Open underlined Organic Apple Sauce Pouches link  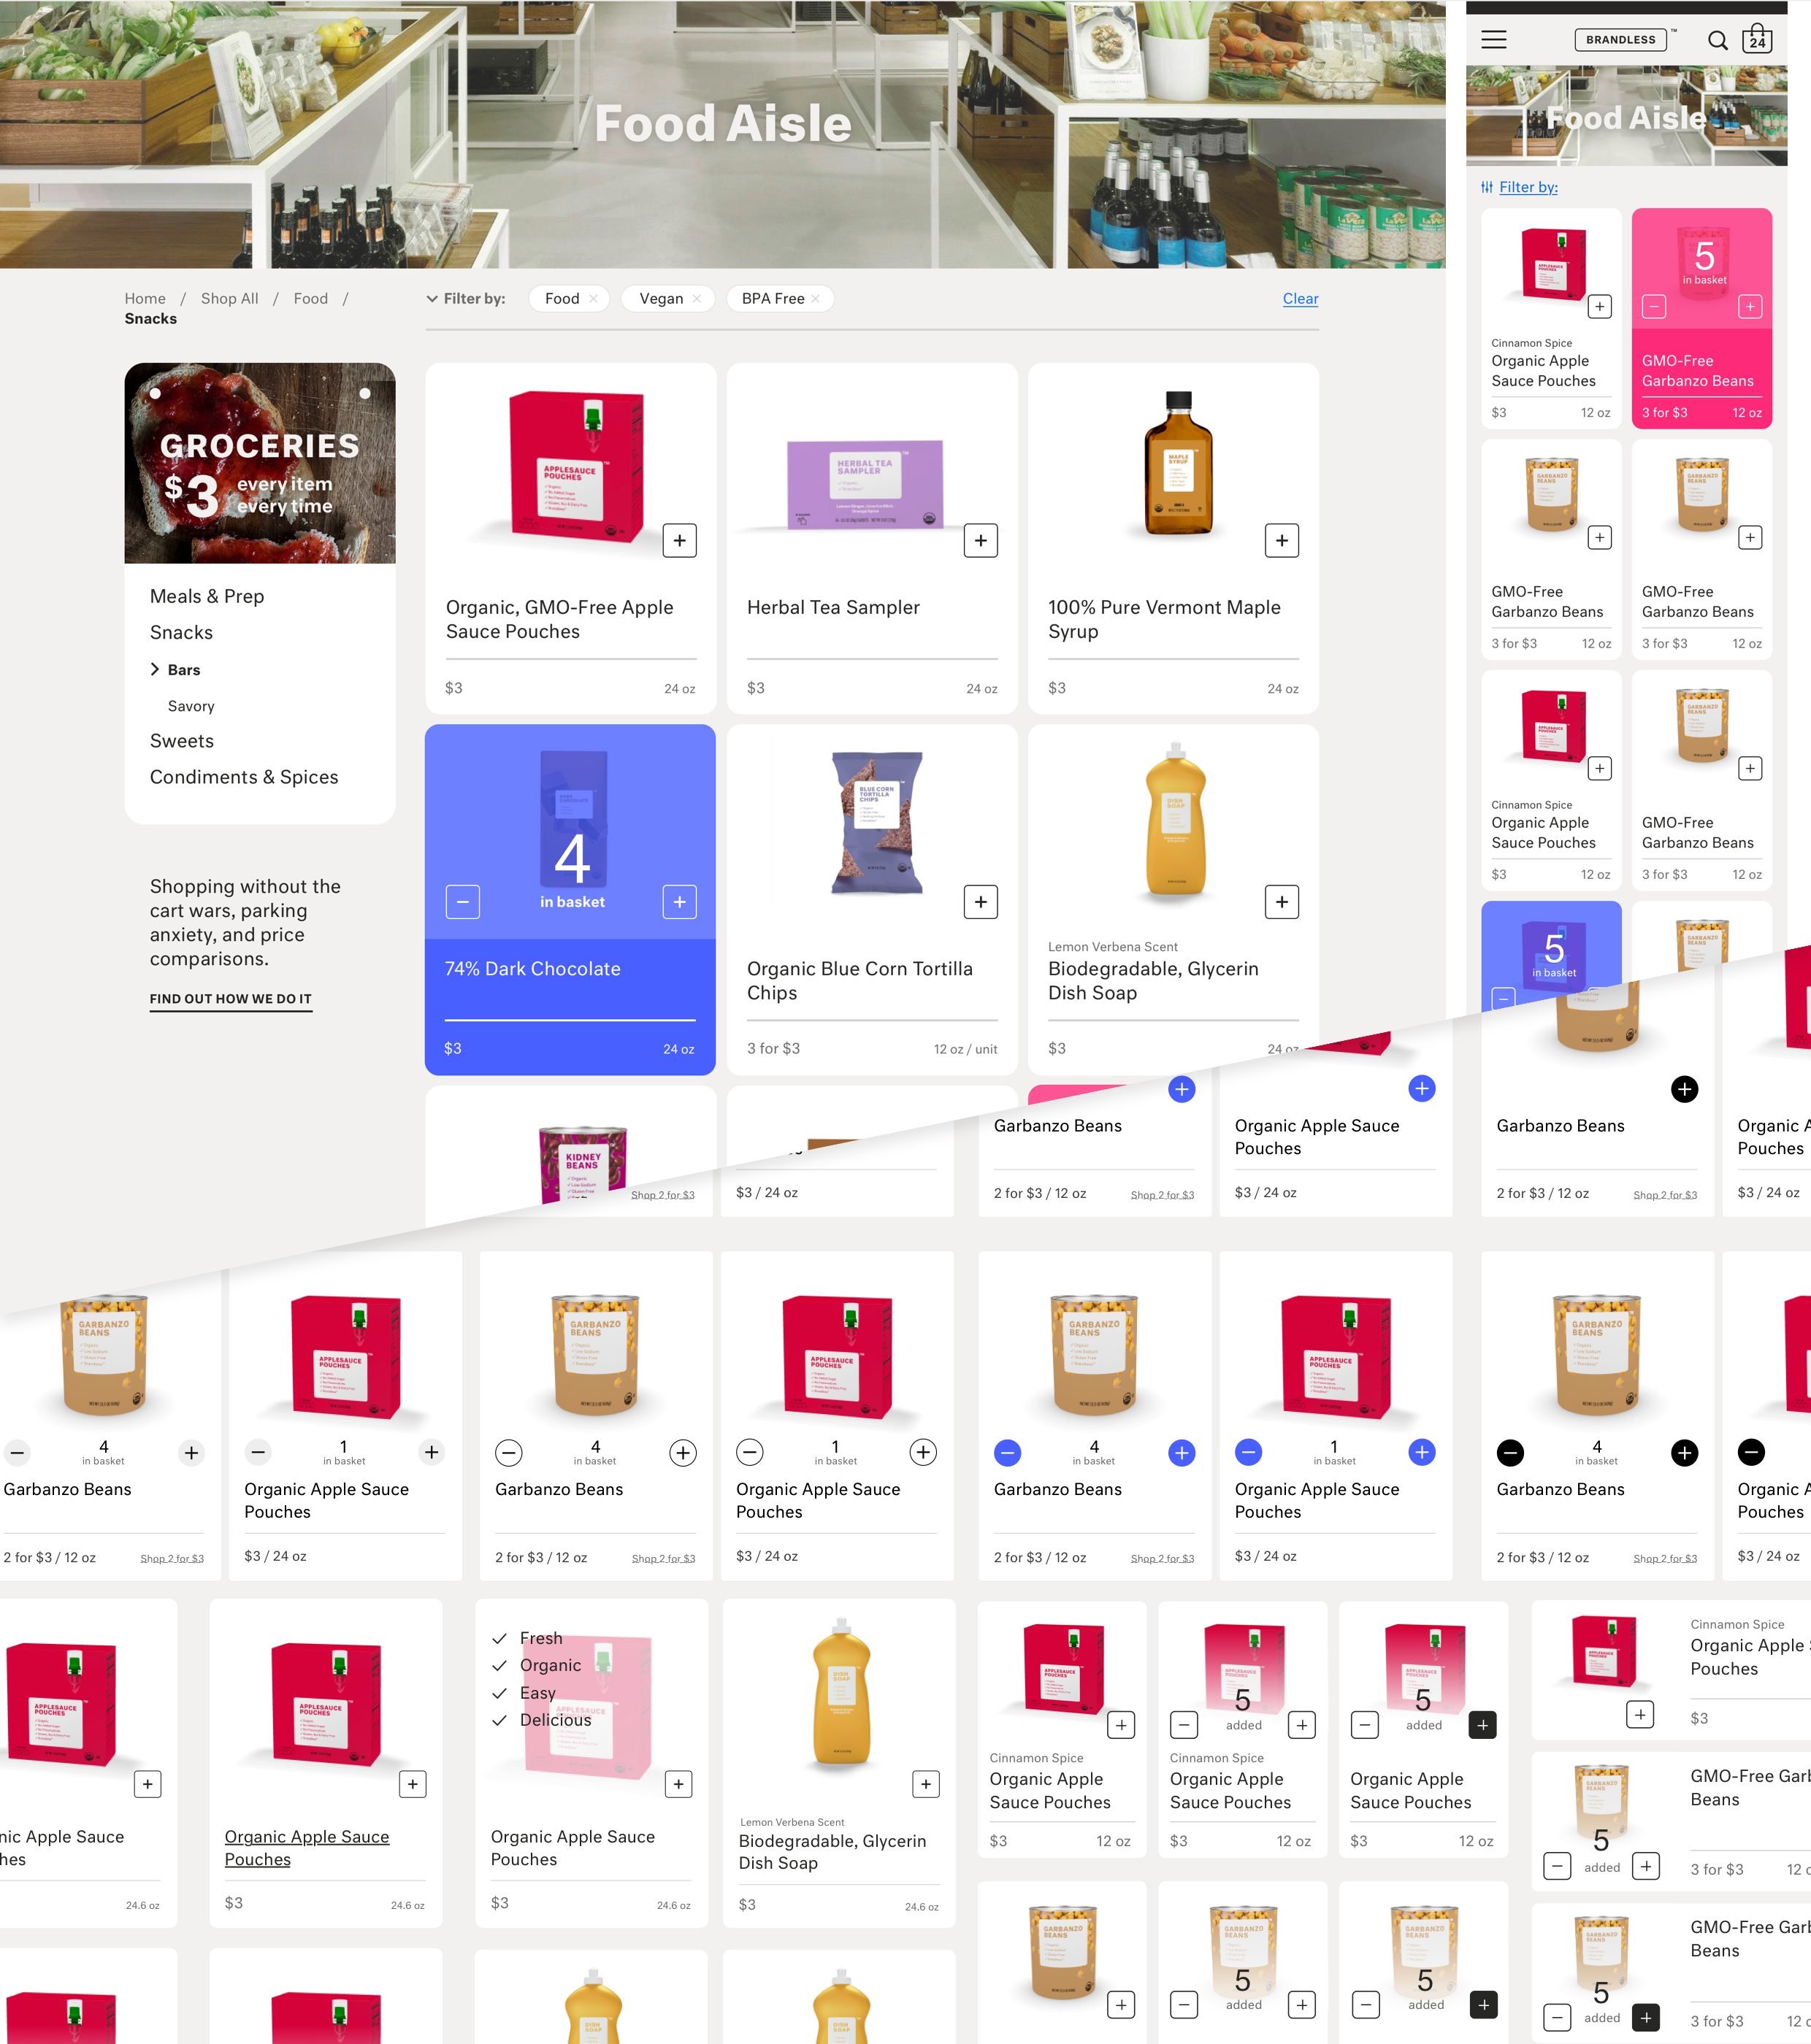pos(306,1848)
